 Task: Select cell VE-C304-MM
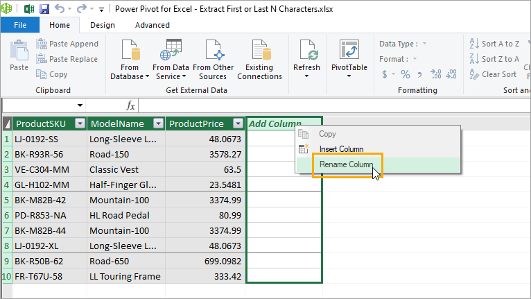49,169
